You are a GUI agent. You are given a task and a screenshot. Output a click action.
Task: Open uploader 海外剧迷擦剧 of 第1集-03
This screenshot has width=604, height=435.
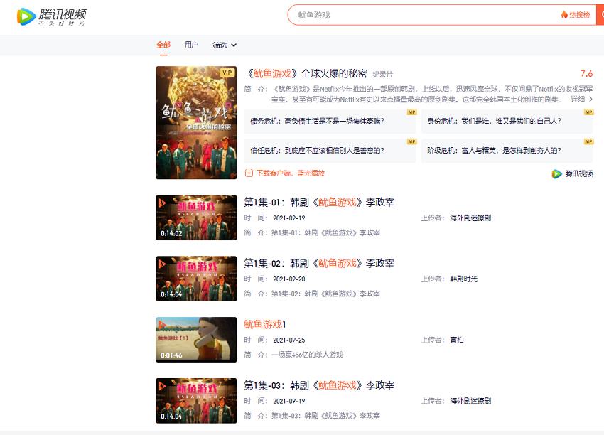pos(470,401)
